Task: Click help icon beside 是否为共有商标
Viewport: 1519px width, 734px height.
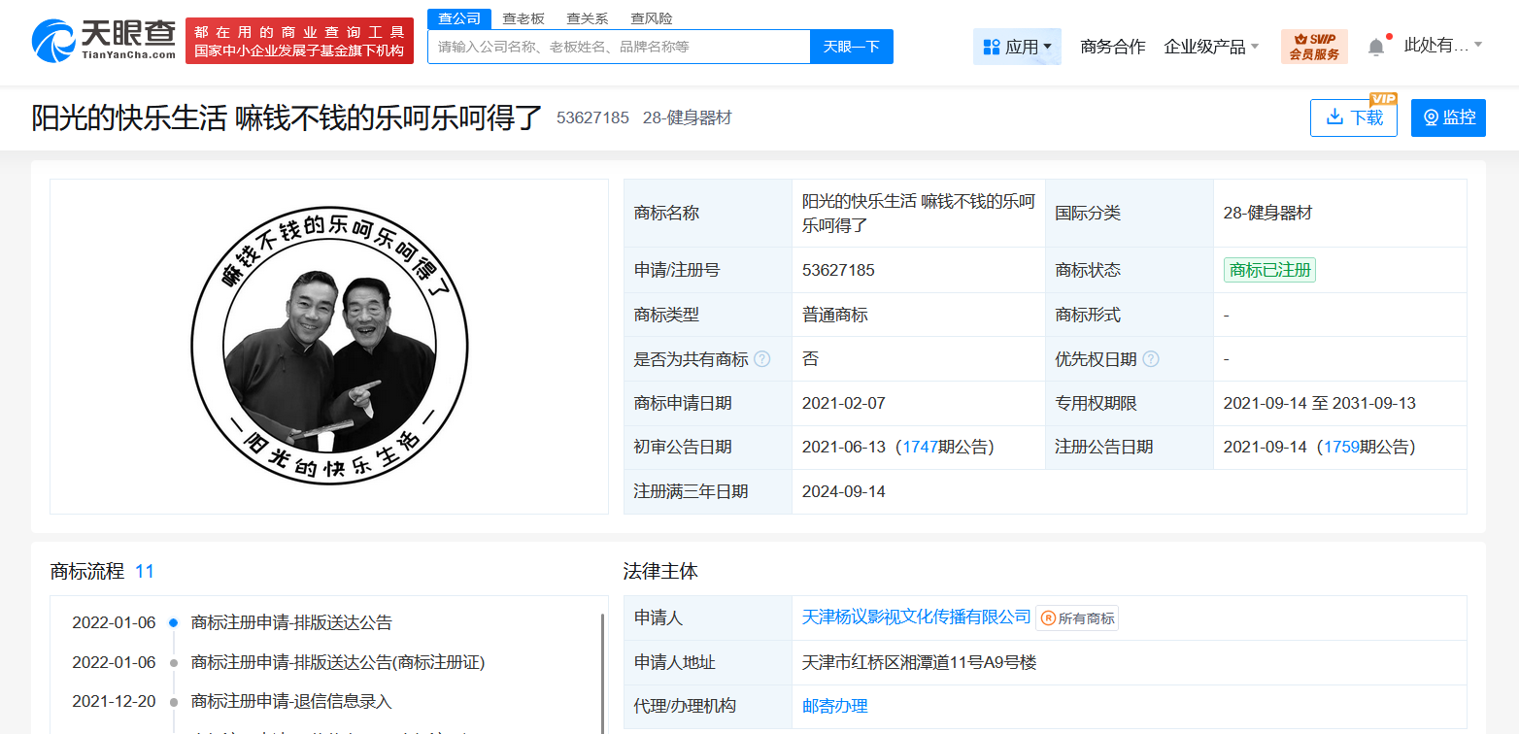Action: pos(762,359)
